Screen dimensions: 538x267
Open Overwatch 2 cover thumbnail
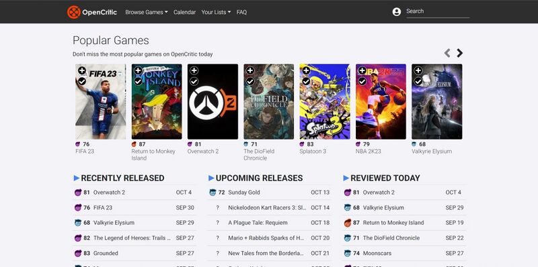coord(213,102)
